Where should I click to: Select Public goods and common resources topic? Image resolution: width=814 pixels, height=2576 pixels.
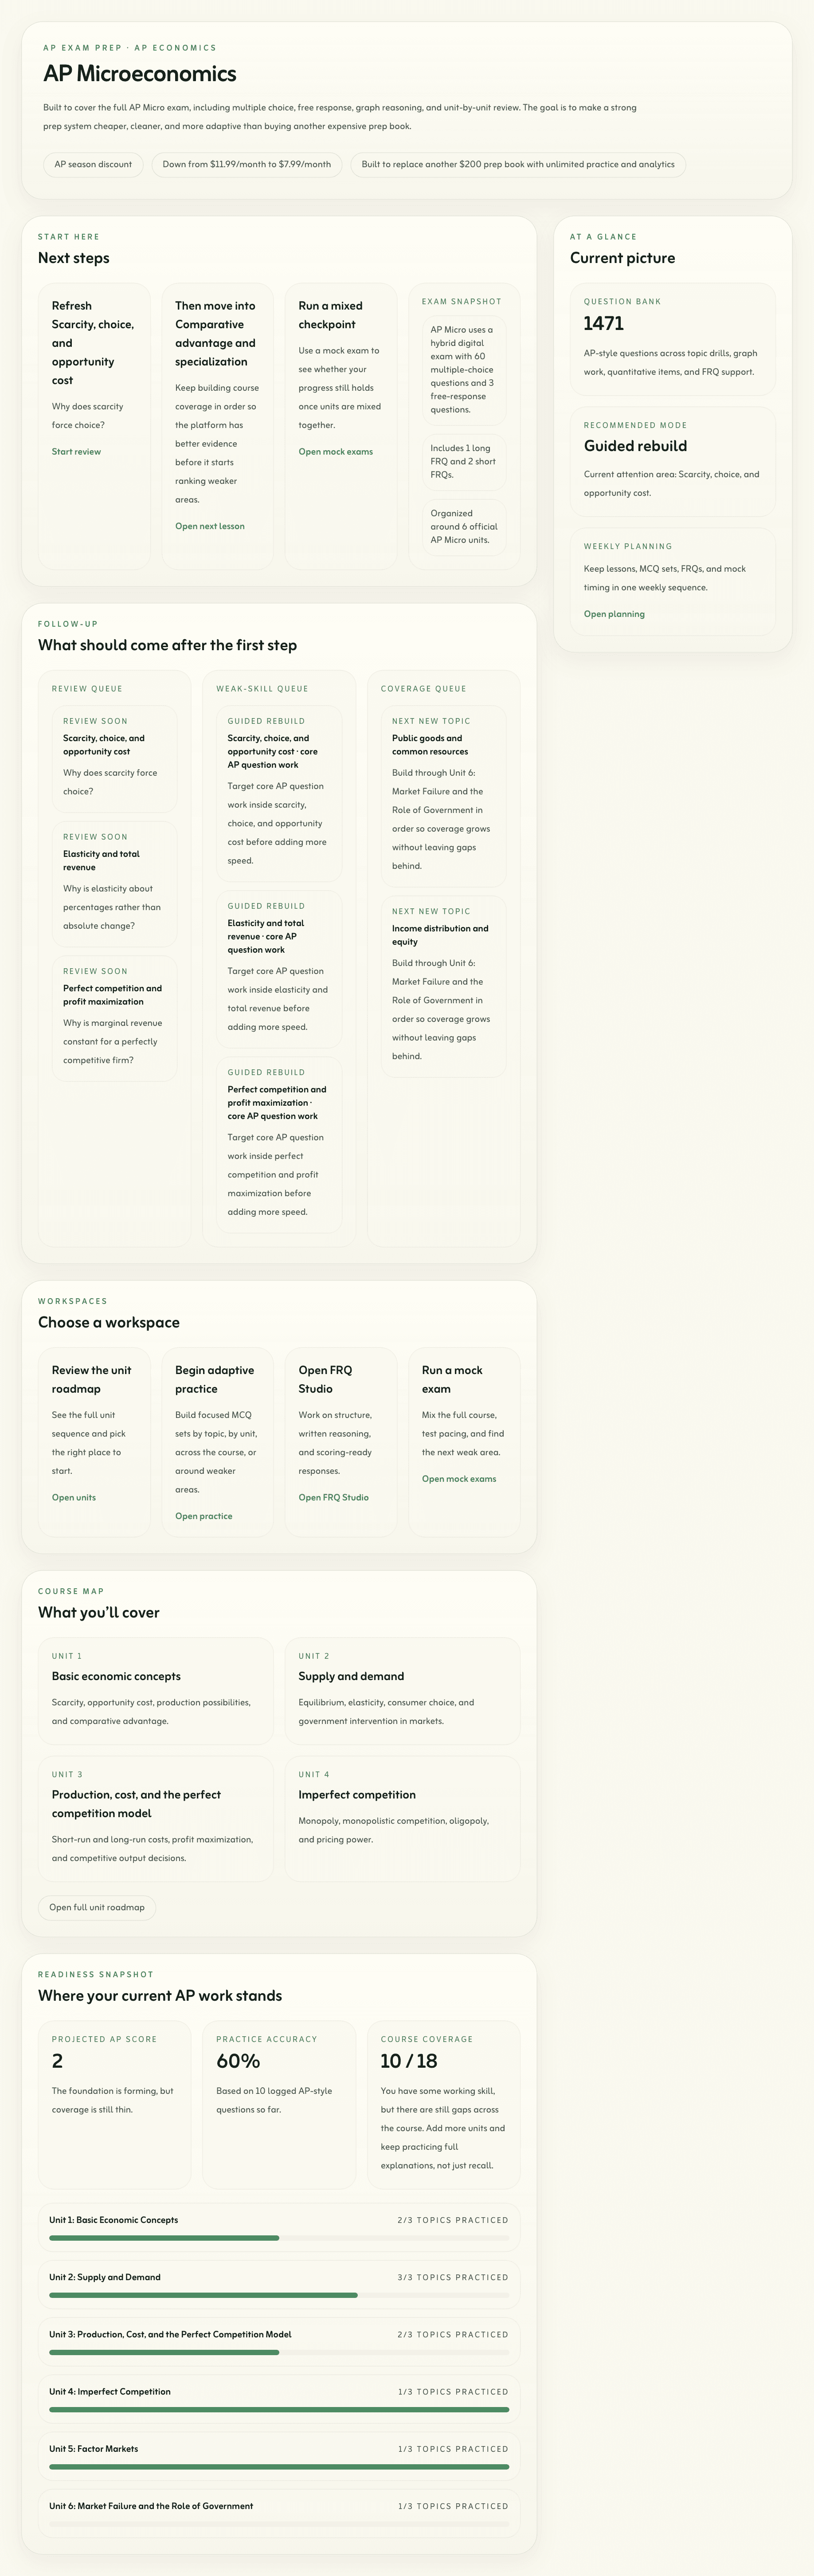(443, 796)
